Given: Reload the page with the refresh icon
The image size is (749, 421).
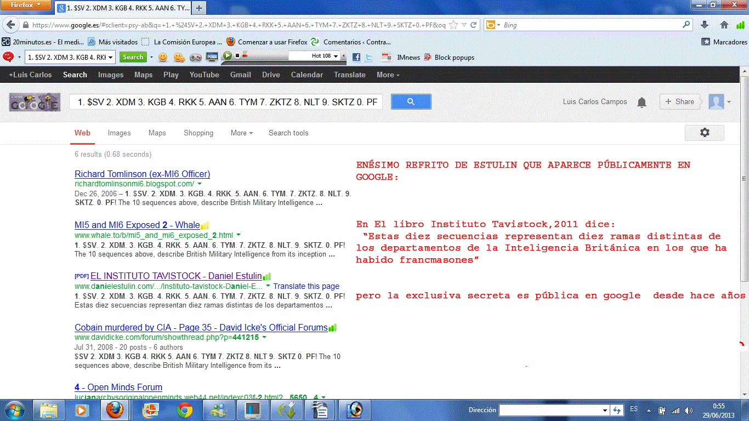Looking at the screenshot, I should pos(474,25).
